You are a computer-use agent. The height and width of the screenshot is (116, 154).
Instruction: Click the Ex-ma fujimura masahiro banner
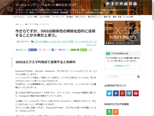point(122,33)
